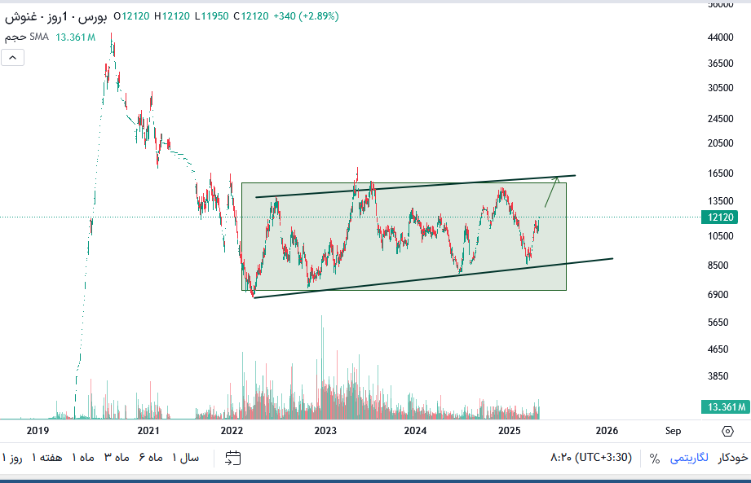Select the "۳ ماه" date range
The width and height of the screenshot is (751, 483).
[117, 458]
